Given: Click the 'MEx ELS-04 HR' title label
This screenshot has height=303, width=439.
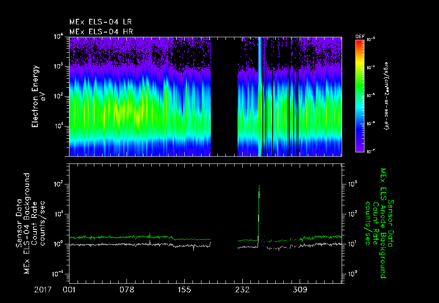Looking at the screenshot, I should (101, 32).
